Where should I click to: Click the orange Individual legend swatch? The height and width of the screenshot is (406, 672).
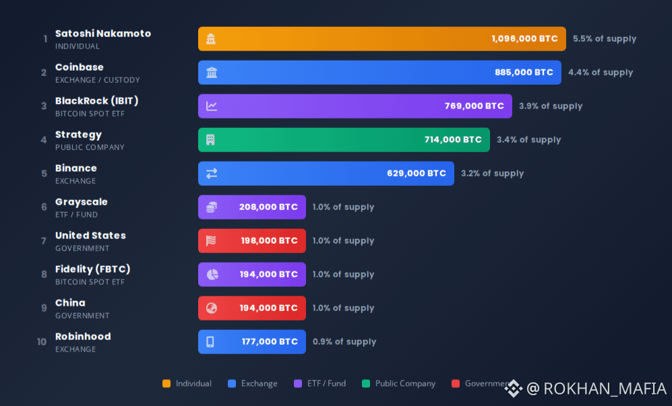[x=166, y=383]
